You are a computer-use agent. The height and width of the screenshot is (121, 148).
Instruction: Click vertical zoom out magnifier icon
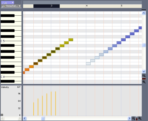click(x=144, y=76)
